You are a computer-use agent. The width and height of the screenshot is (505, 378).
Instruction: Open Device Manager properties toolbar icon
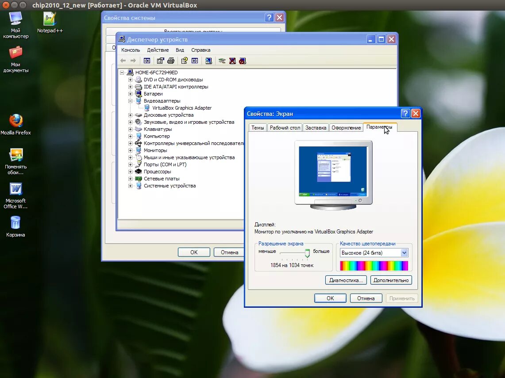(160, 61)
